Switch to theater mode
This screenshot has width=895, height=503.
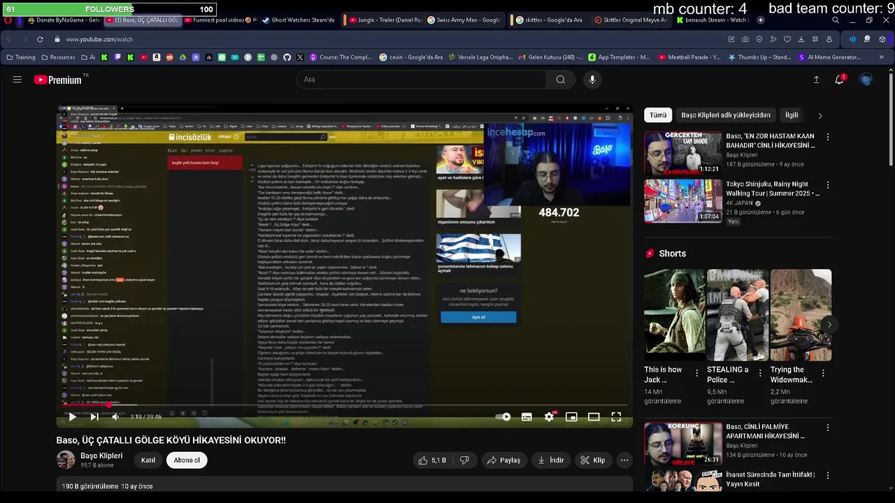click(594, 416)
